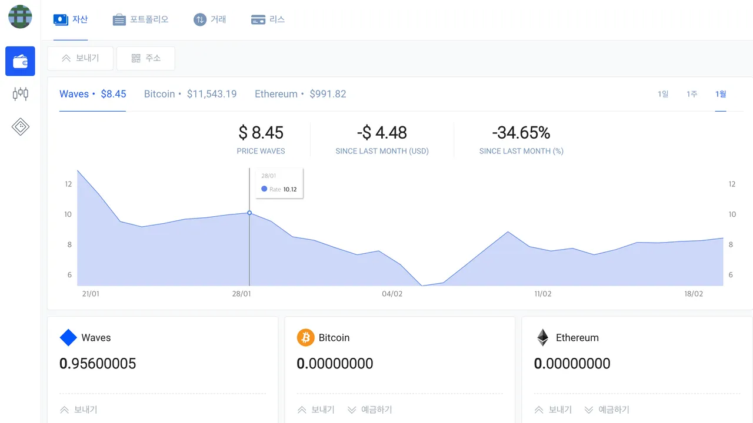Image resolution: width=753 pixels, height=423 pixels.
Task: Click the chart data point at 28/01
Action: point(249,213)
